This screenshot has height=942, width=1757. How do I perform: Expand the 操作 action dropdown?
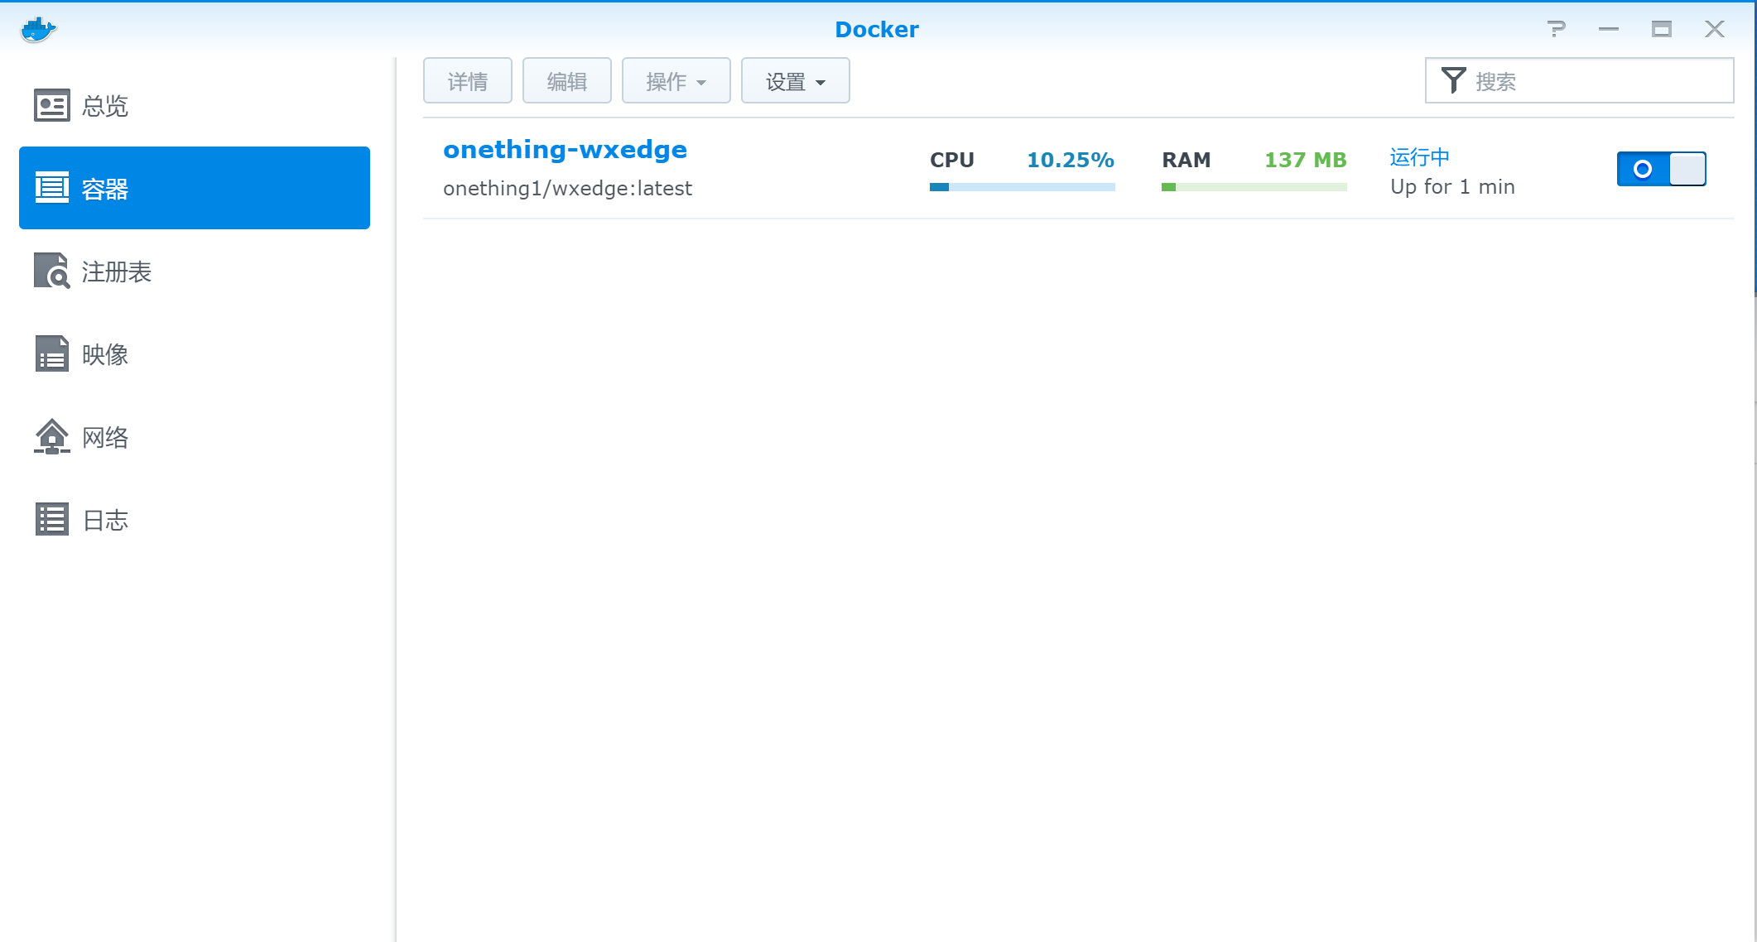[676, 80]
